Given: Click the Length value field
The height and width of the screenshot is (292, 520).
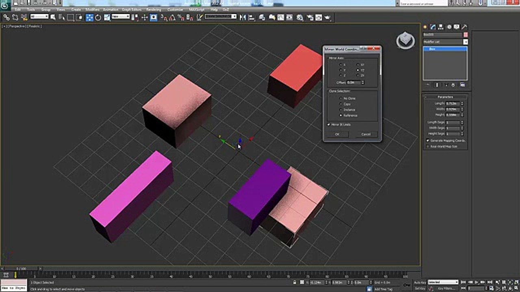Looking at the screenshot, I should point(453,103).
